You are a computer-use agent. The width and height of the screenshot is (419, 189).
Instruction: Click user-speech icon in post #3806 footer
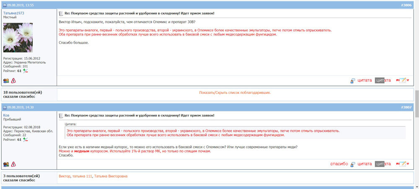(x=353, y=80)
